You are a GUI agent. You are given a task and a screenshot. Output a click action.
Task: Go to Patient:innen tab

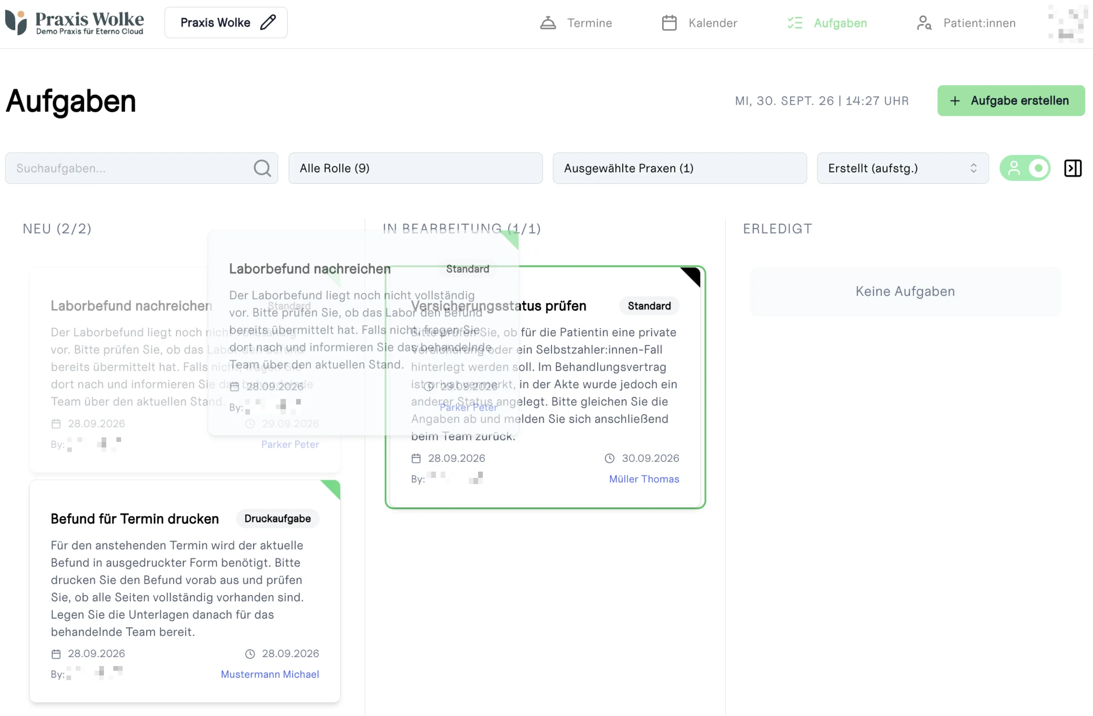pos(966,23)
